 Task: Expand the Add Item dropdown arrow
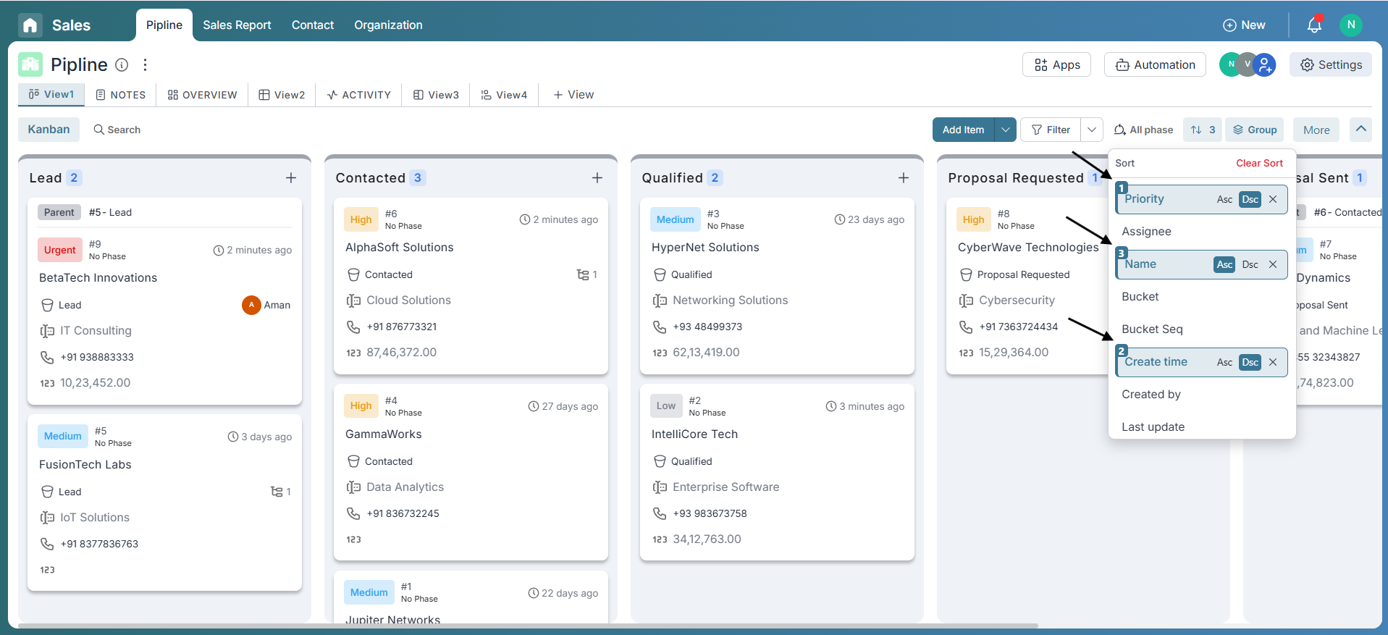[1006, 130]
